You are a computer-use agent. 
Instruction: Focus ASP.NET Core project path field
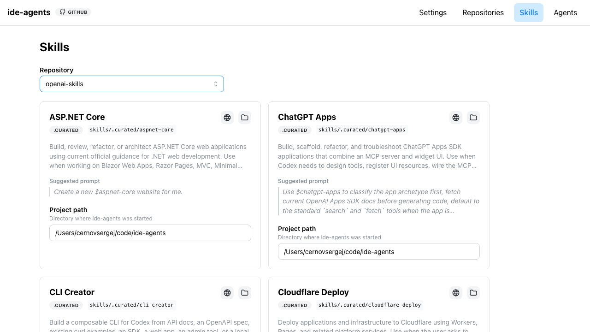pos(150,233)
